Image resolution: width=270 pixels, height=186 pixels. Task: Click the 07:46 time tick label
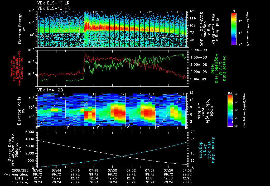coord(75,170)
